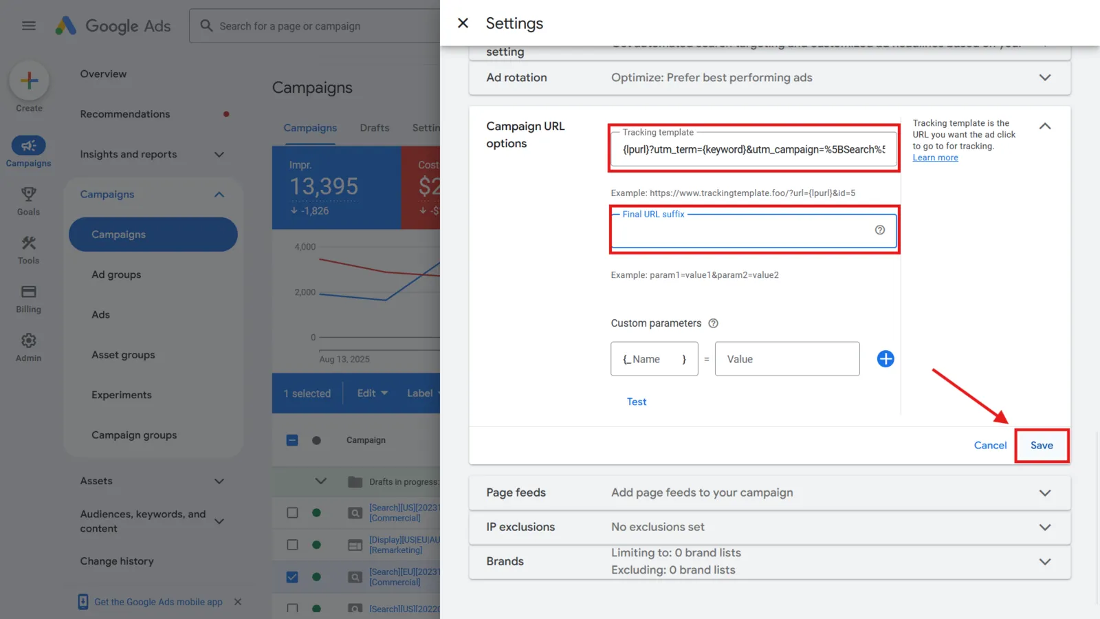
Task: Check the [Display][US|EU|AU] Remarketing campaign checkbox
Action: click(x=292, y=545)
